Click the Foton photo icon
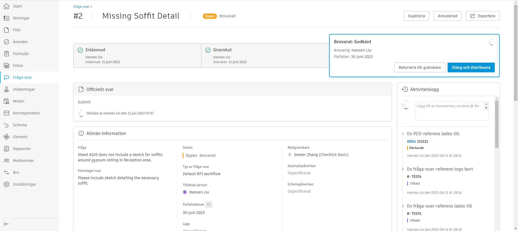 [x=7, y=66]
